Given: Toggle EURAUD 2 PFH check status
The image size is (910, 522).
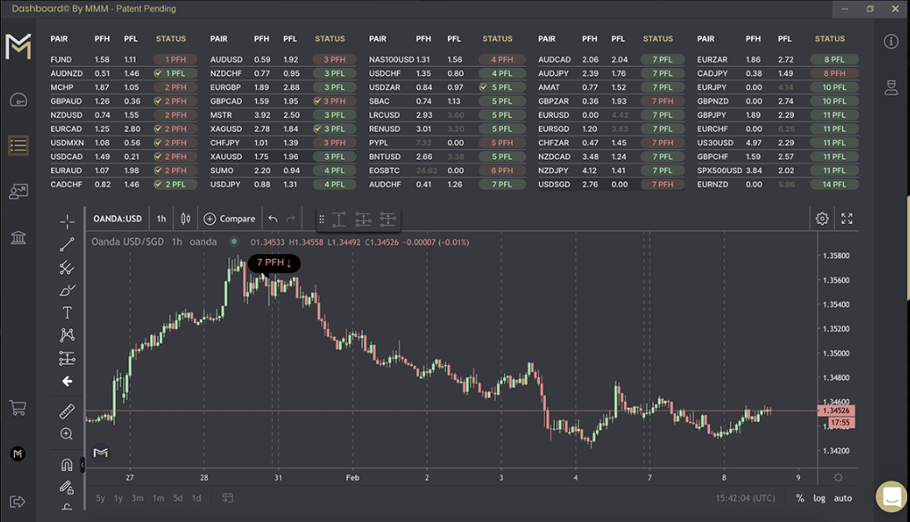Looking at the screenshot, I should tap(158, 170).
